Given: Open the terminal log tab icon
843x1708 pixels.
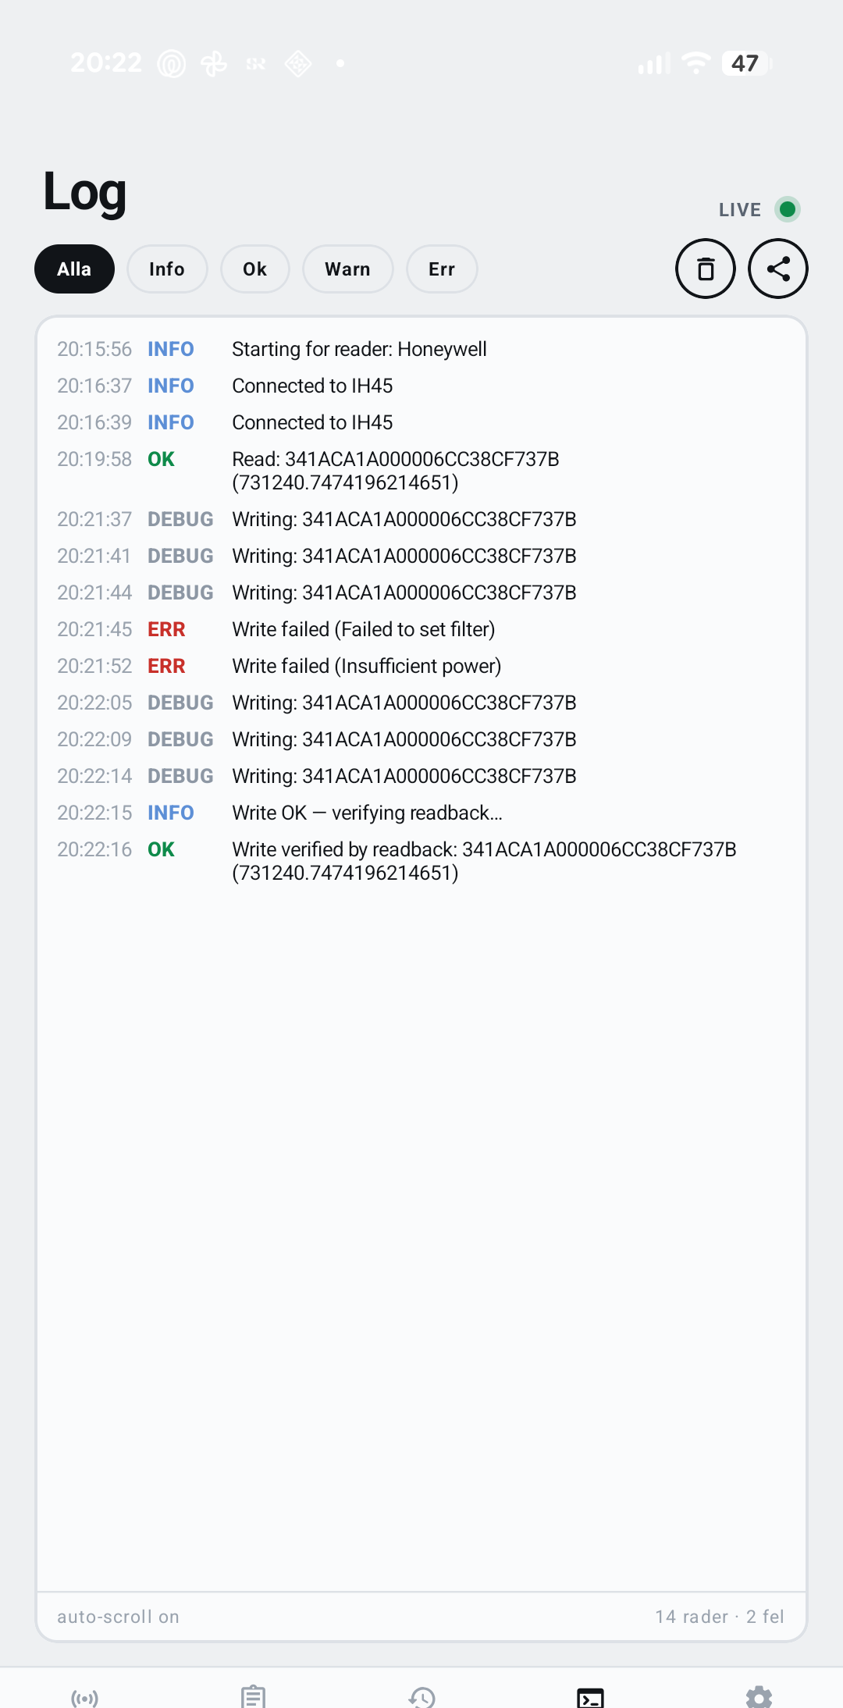Looking at the screenshot, I should point(590,1698).
